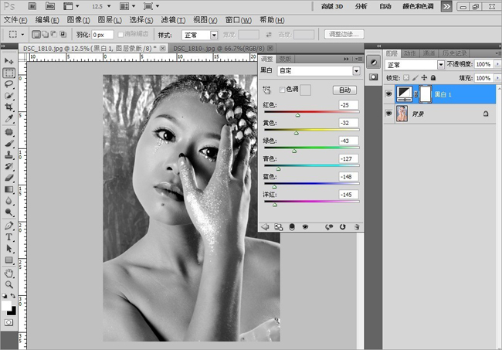Image resolution: width=502 pixels, height=350 pixels.
Task: Select the Dodge tool
Action: click(8, 212)
